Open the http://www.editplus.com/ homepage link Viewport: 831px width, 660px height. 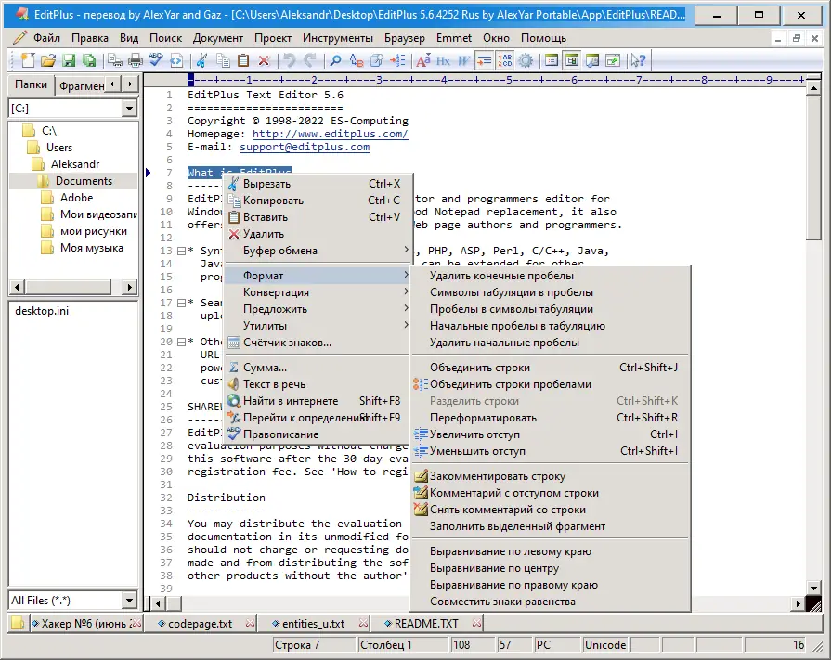tap(330, 134)
